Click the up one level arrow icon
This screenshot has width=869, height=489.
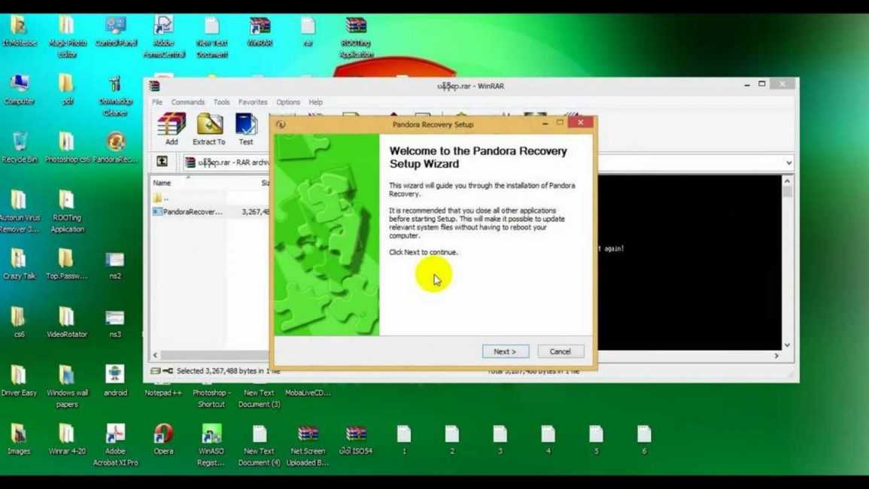pyautogui.click(x=162, y=162)
